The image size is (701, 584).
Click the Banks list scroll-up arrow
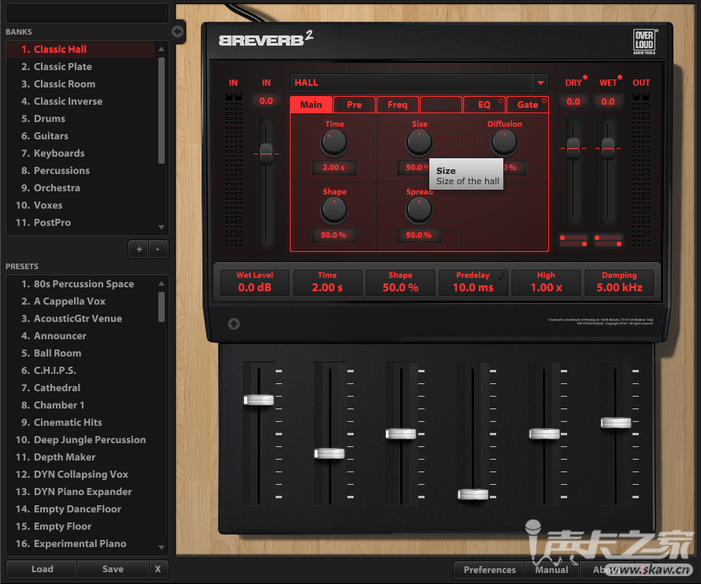point(161,49)
